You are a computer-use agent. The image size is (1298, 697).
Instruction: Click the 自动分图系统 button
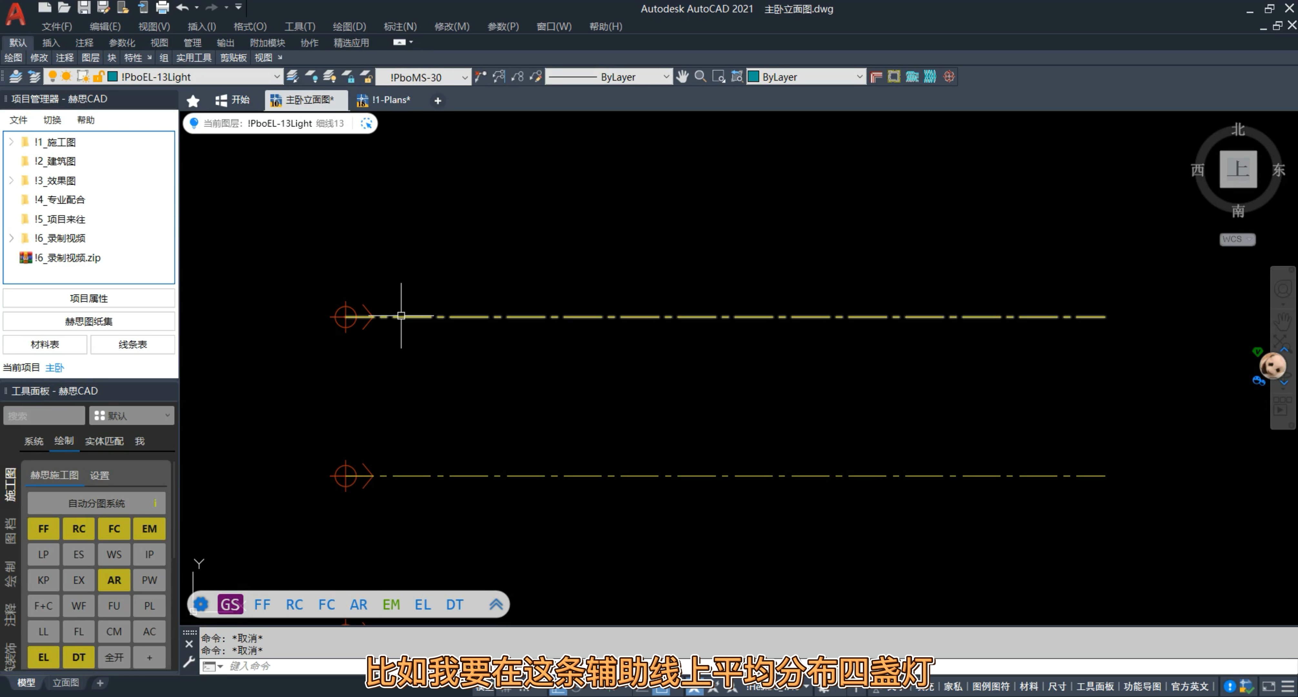(96, 503)
